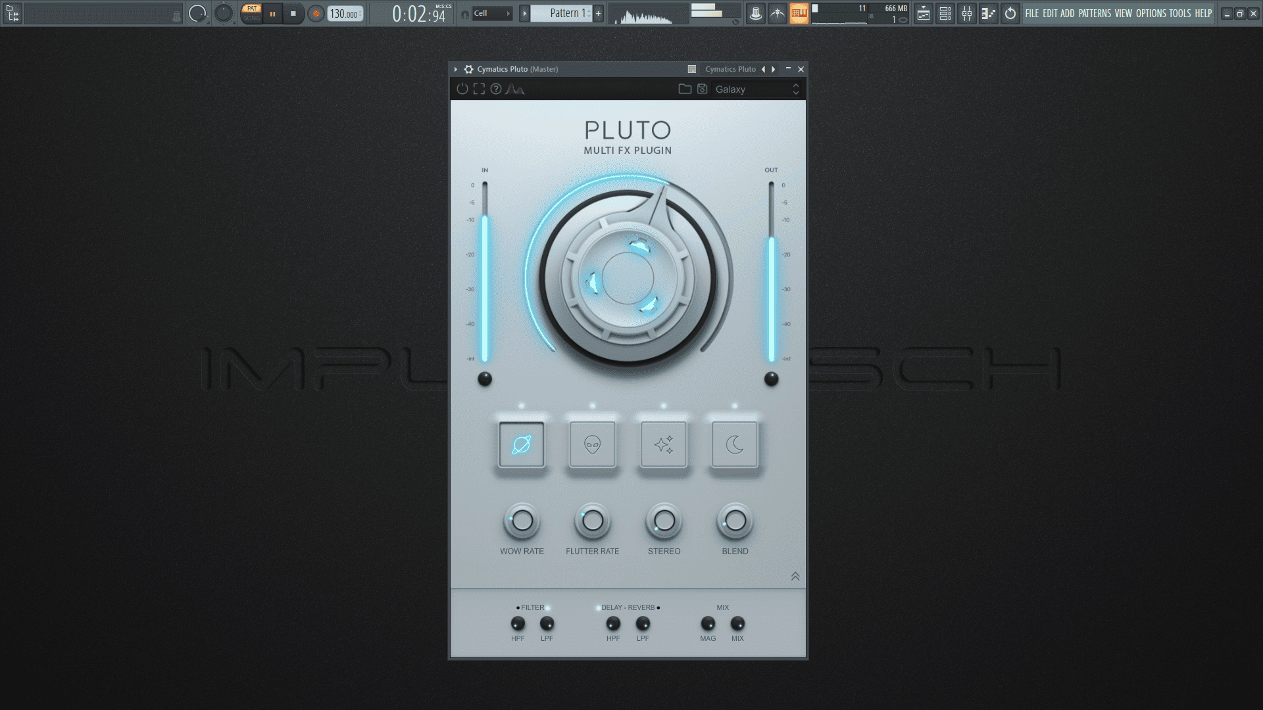Open the playlist view icon
Image resolution: width=1263 pixels, height=710 pixels.
coord(924,13)
